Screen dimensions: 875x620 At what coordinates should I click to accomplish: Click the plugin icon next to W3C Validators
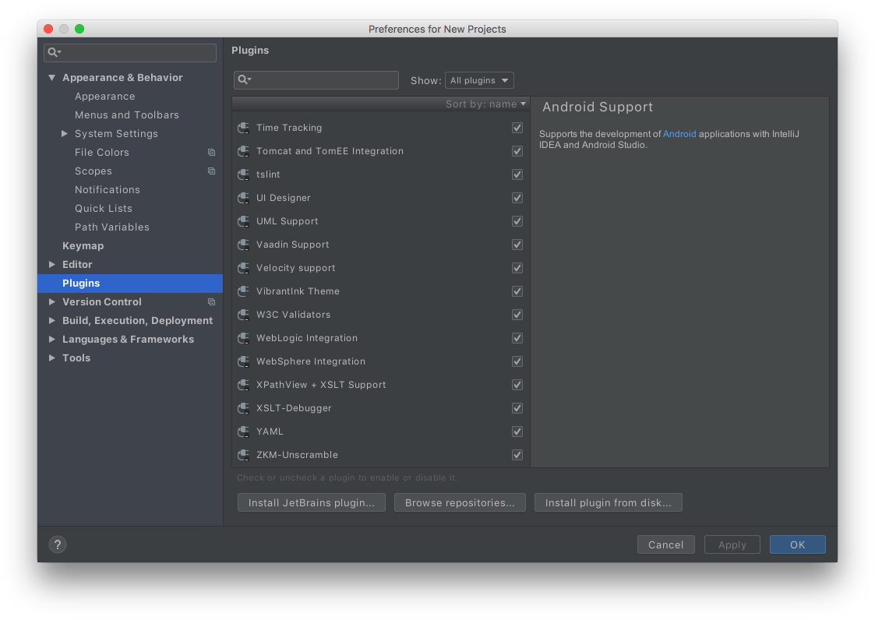pos(243,315)
